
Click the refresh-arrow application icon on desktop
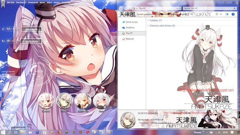[x=3, y=41]
